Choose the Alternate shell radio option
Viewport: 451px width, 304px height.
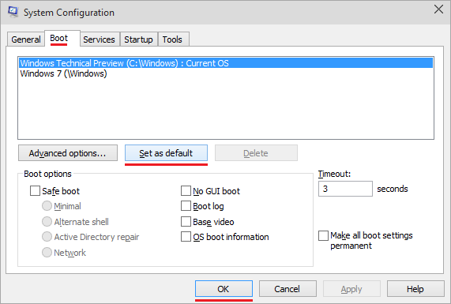[47, 221]
